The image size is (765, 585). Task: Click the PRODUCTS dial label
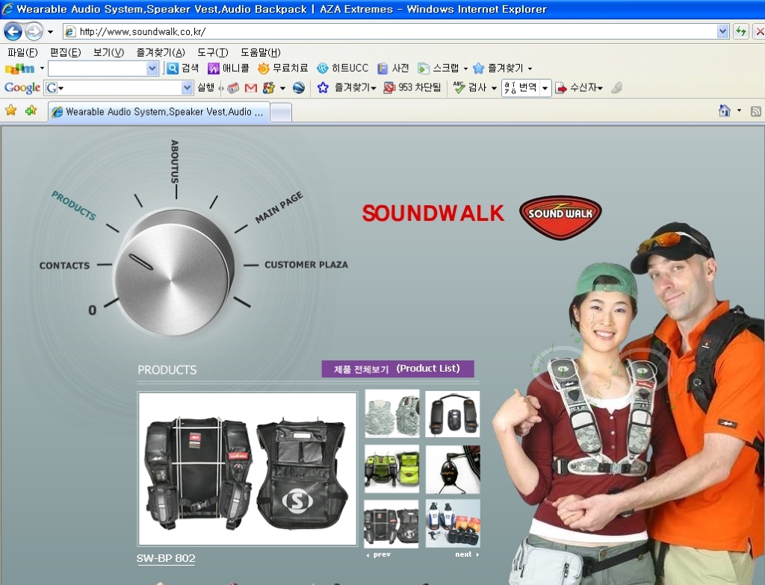pos(74,205)
